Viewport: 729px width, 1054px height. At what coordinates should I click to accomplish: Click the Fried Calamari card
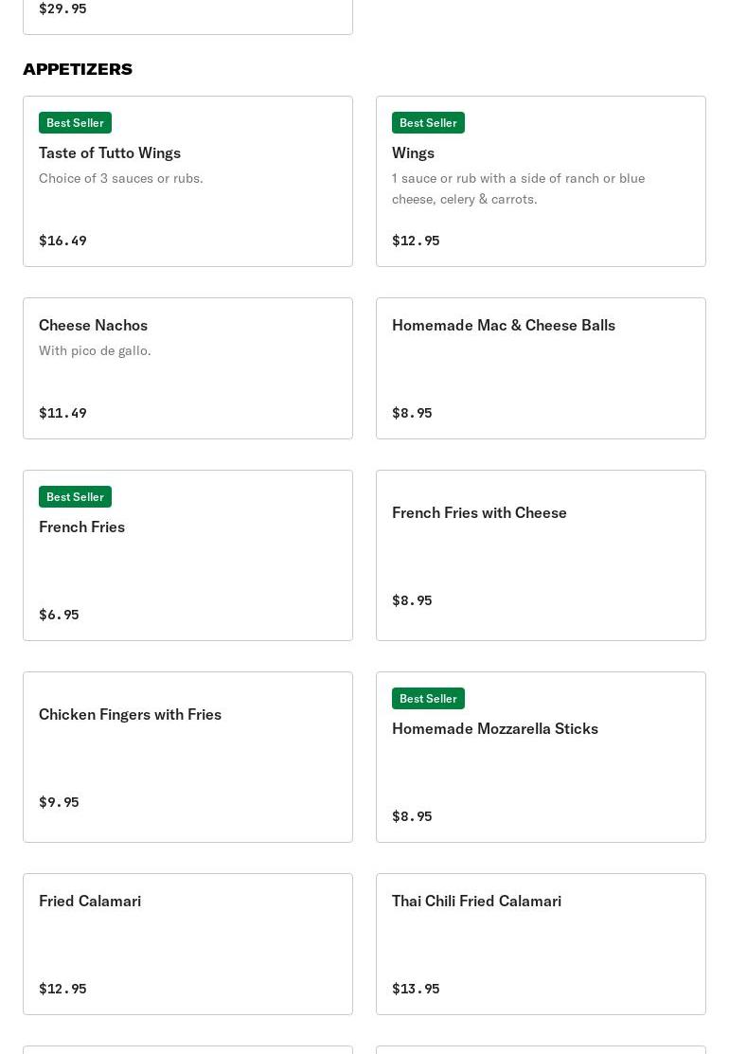[187, 943]
